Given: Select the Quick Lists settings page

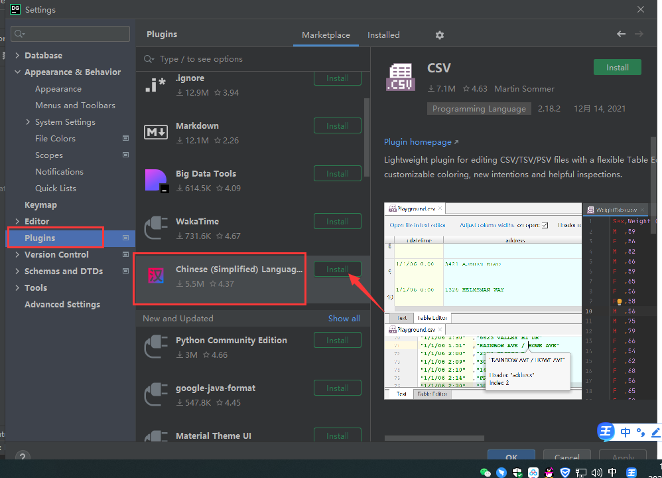Looking at the screenshot, I should [x=55, y=188].
